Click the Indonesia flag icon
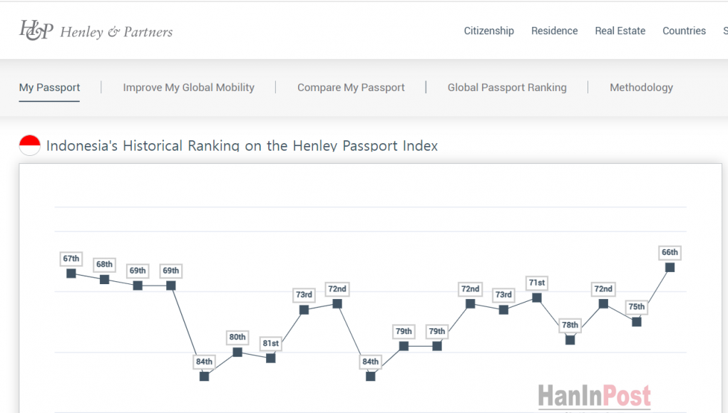Image resolution: width=728 pixels, height=413 pixels. pos(30,145)
